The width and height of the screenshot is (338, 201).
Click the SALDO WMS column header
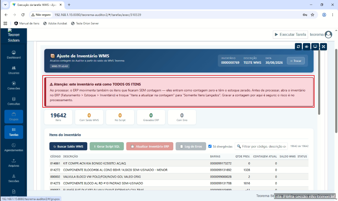(288, 156)
